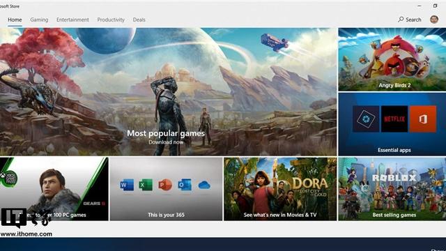Open the Home tab
The height and width of the screenshot is (251, 446).
pyautogui.click(x=15, y=20)
